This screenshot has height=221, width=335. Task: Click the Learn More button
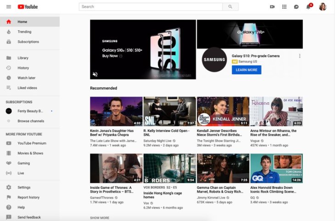click(246, 70)
